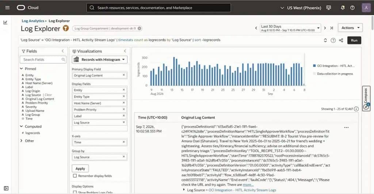Image resolution: width=374 pixels, height=194 pixels.
Task: Collapse the Visualizations panel
Action: (x=125, y=51)
